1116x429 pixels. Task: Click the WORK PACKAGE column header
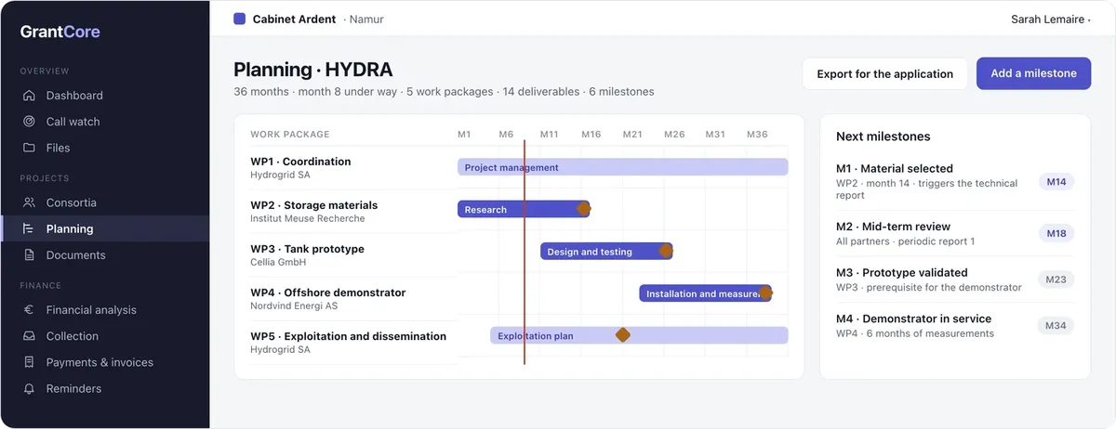tap(290, 135)
